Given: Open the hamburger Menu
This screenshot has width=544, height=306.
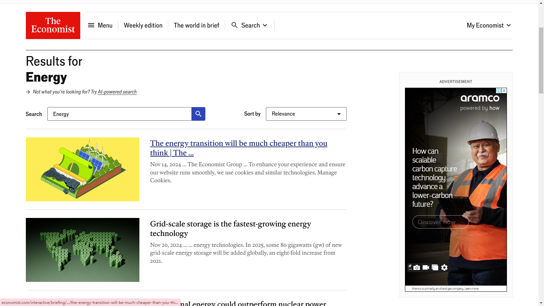Looking at the screenshot, I should pyautogui.click(x=100, y=26).
